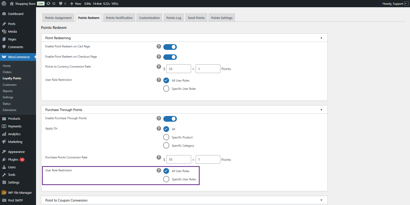Click the user avatar beside Howdy, Support
The image size is (410, 205).
406,3
